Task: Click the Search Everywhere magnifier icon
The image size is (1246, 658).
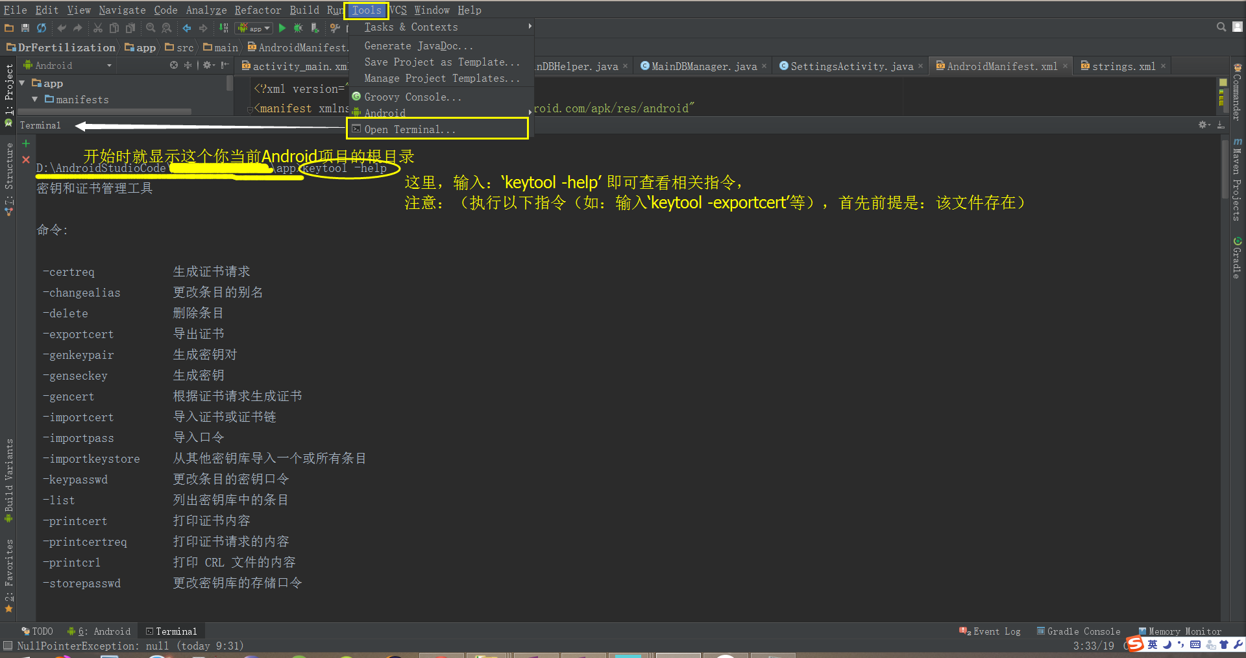Action: [x=1221, y=27]
